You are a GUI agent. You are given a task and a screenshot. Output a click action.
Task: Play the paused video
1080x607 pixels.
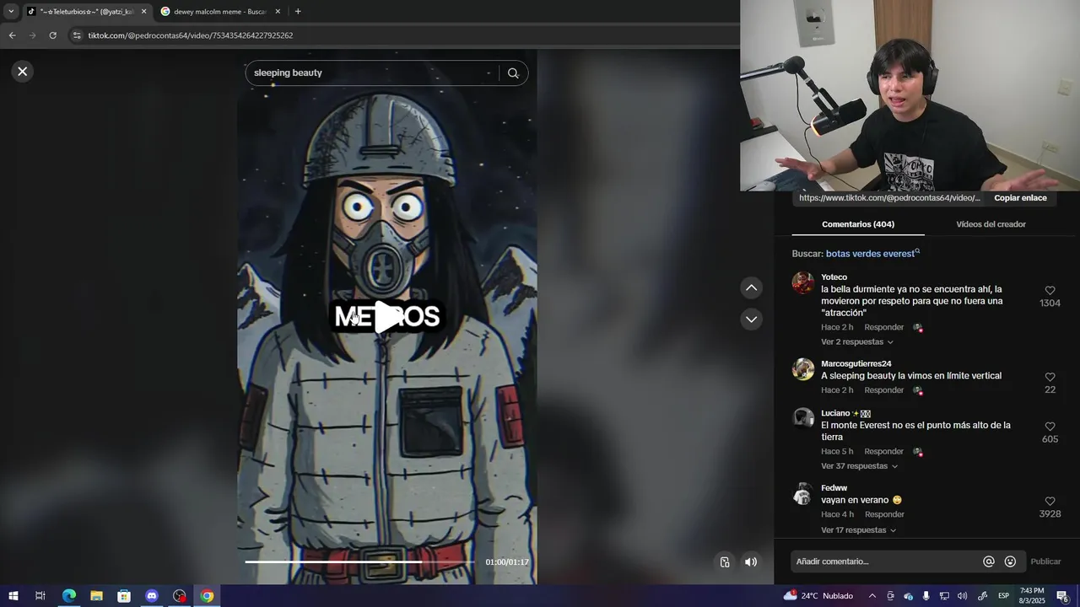[387, 317]
